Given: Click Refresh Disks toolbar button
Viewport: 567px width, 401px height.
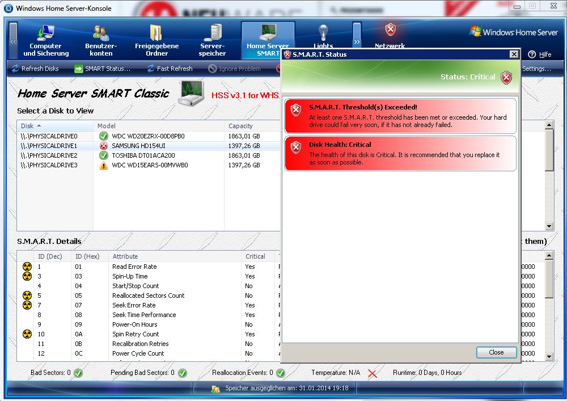Looking at the screenshot, I should pyautogui.click(x=35, y=68).
